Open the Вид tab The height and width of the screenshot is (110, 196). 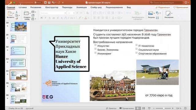[129, 7]
